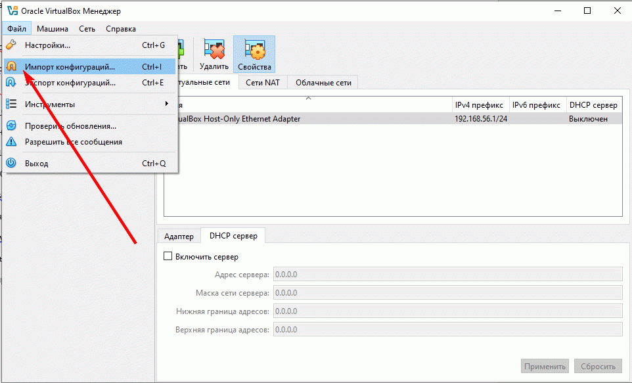Click the Экспорт конфигураций export icon

tap(11, 82)
